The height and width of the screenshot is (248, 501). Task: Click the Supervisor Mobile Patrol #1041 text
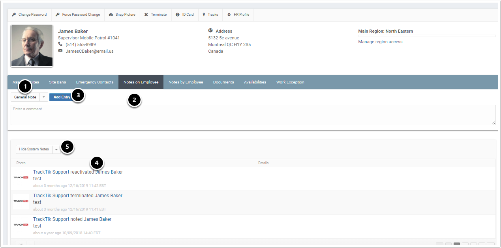89,38
